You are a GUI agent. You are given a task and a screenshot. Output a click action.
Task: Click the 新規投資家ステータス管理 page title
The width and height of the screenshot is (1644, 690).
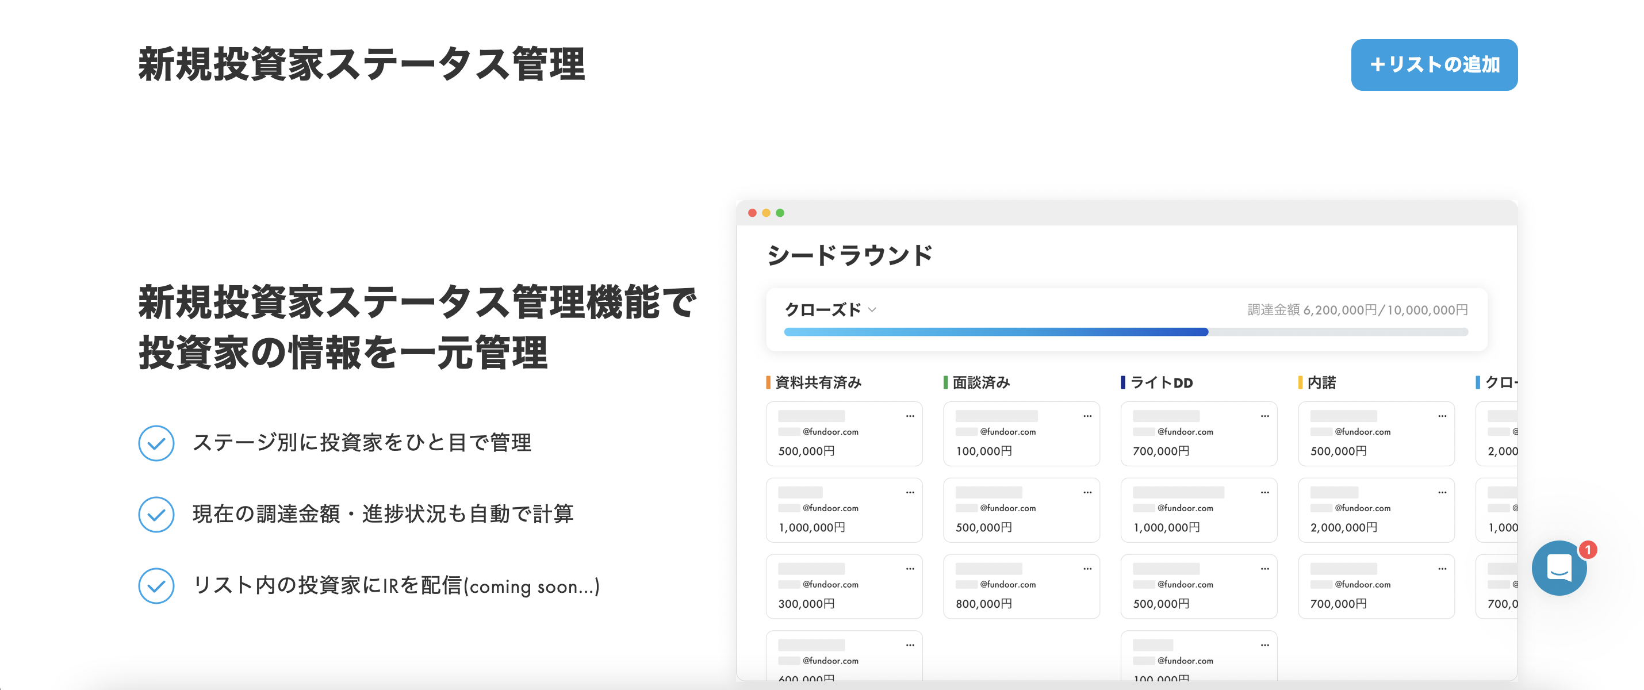362,64
